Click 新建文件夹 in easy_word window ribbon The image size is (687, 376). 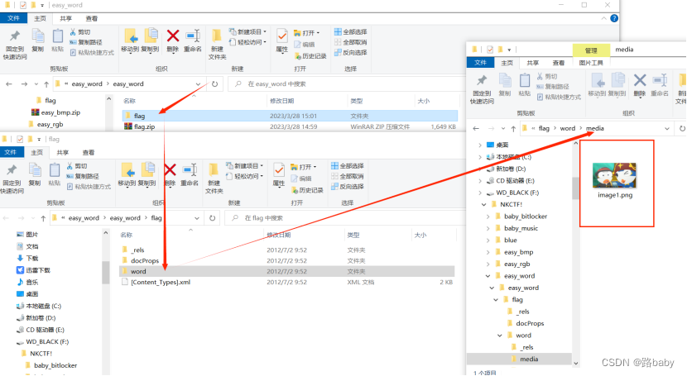(x=217, y=44)
